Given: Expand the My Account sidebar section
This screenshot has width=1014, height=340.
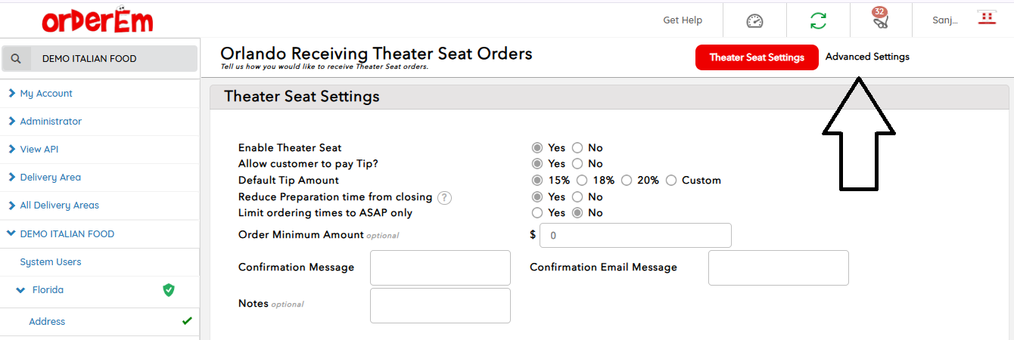Looking at the screenshot, I should (x=45, y=94).
